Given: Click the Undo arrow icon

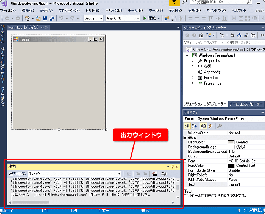Looking at the screenshot, I should coord(61,18).
